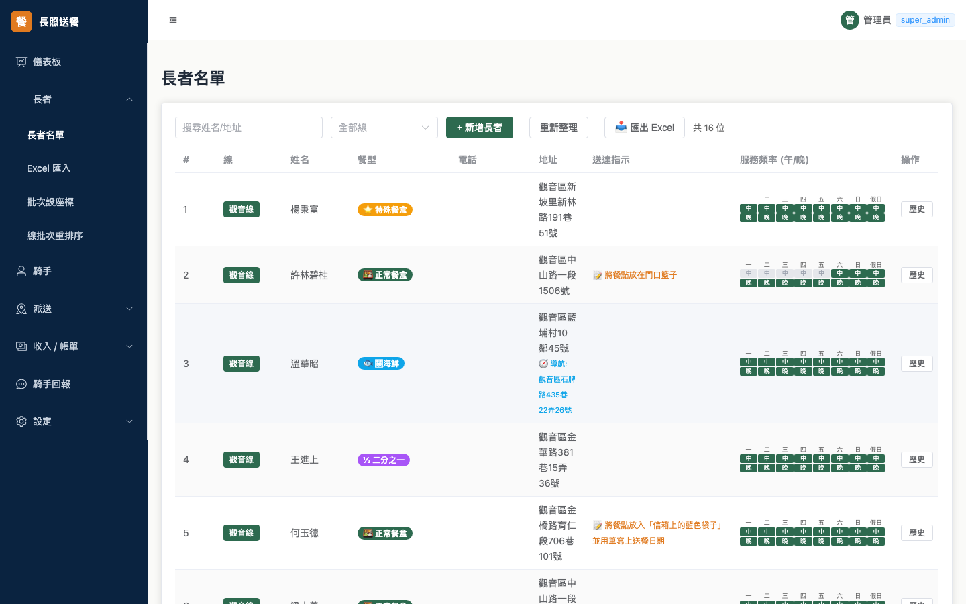Click the name 溫華昭
Image resolution: width=966 pixels, height=604 pixels.
click(305, 364)
